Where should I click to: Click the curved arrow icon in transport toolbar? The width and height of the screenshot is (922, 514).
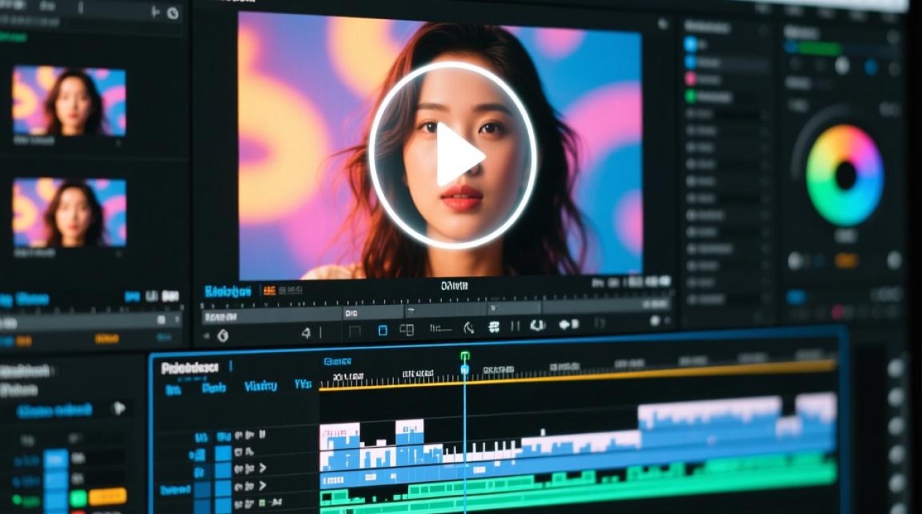pos(469,328)
